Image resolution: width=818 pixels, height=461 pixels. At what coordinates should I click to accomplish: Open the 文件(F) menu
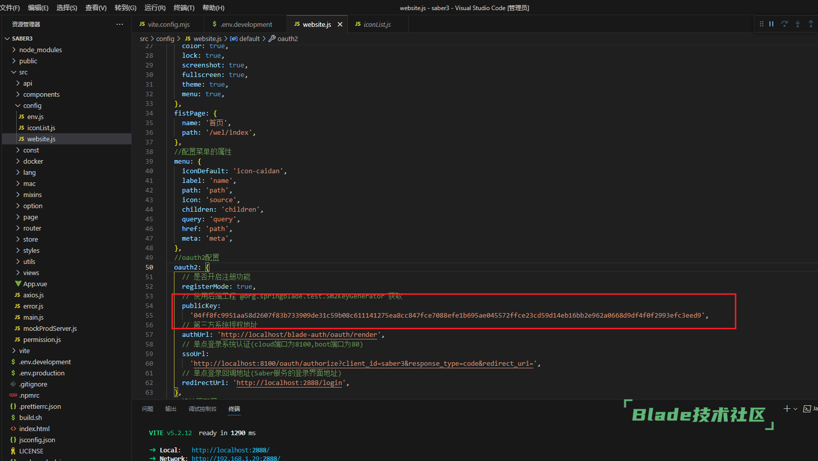pyautogui.click(x=10, y=8)
